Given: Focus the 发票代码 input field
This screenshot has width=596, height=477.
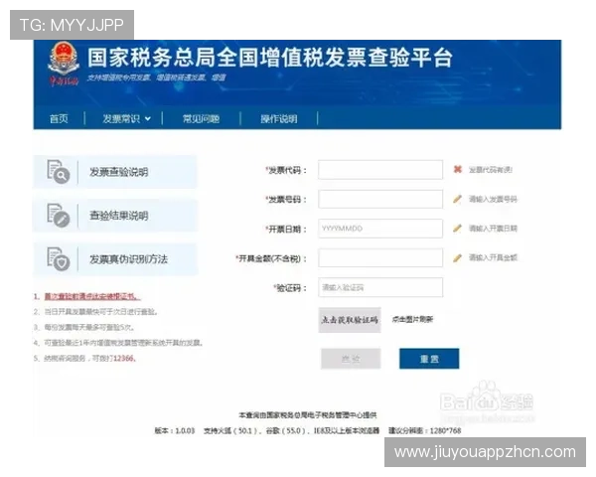Looking at the screenshot, I should [x=380, y=170].
